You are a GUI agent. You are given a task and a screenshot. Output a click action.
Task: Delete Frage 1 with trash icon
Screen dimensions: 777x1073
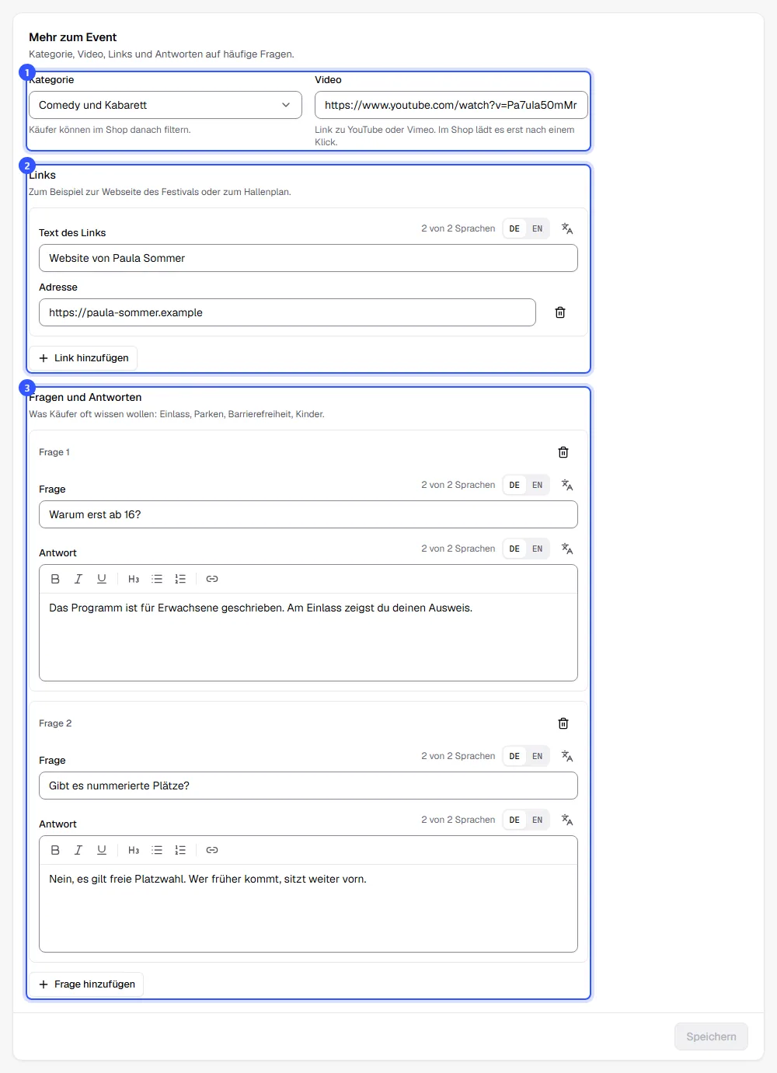tap(563, 452)
